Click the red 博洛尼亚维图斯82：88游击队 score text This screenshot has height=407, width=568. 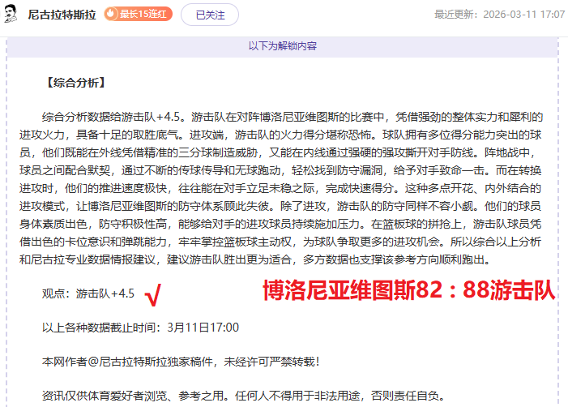coord(409,291)
